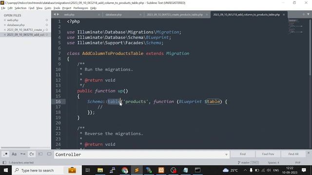
Task: Click the 'products' string on line 16
Action: 136,102
